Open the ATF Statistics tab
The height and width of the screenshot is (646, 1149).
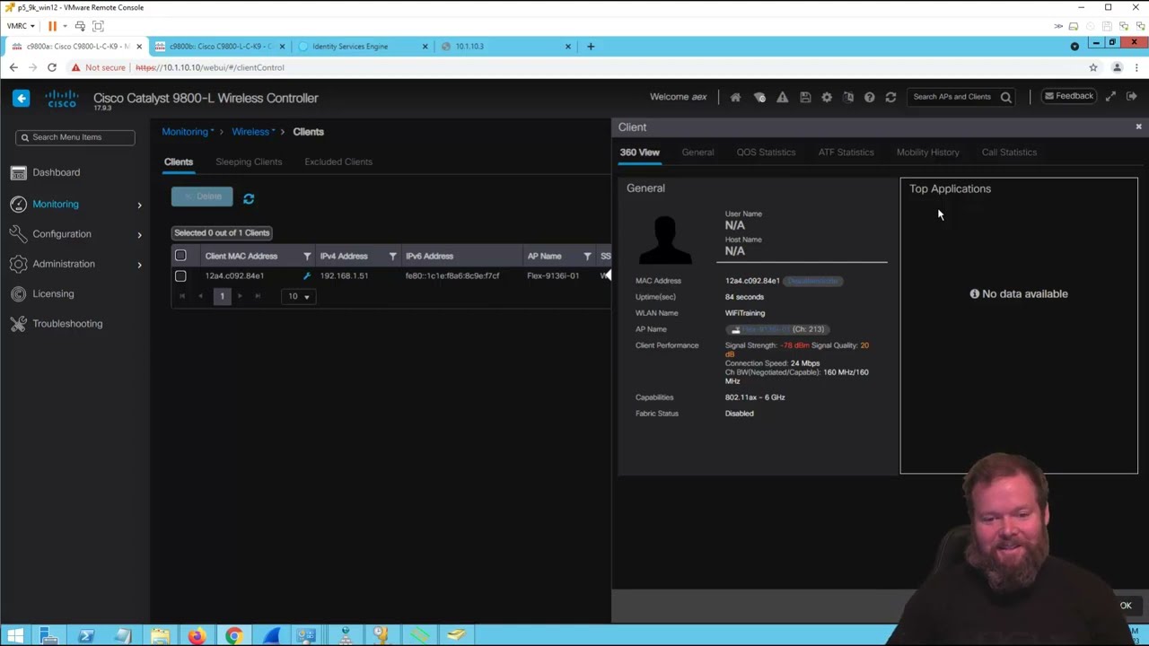pyautogui.click(x=846, y=153)
